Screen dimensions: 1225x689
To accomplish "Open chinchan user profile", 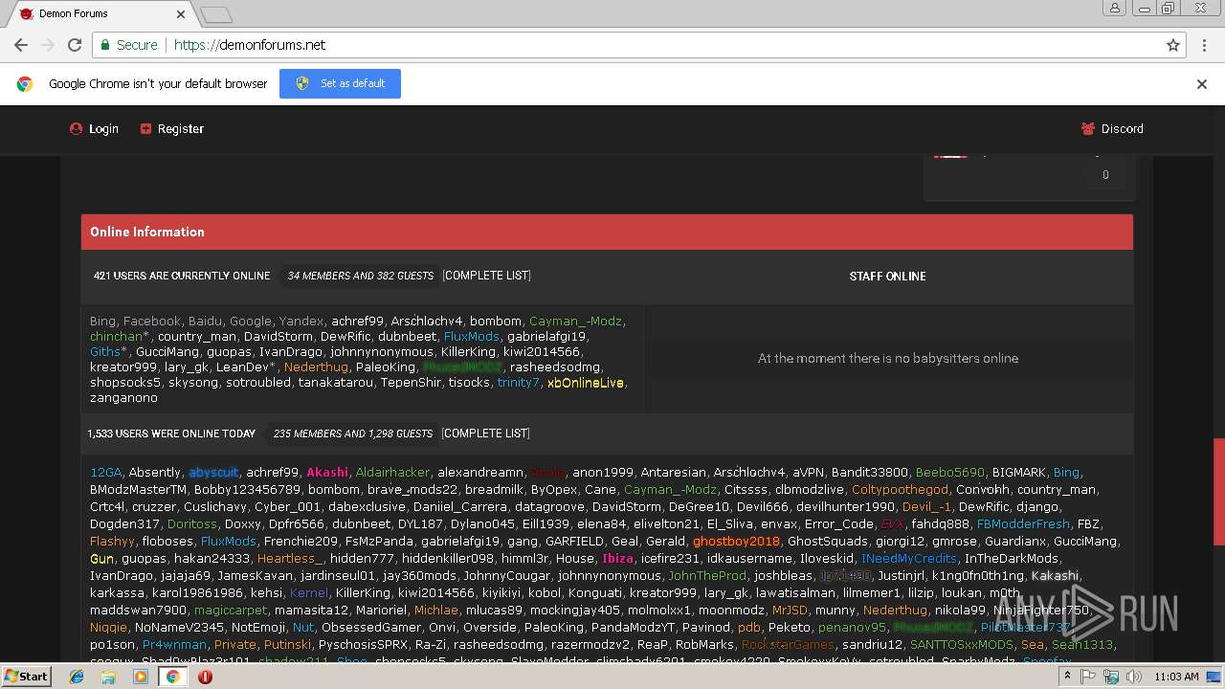I will click(116, 337).
